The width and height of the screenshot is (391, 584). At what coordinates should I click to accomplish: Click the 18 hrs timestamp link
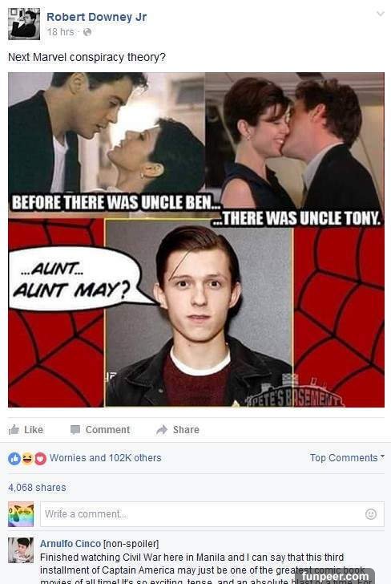tap(60, 32)
